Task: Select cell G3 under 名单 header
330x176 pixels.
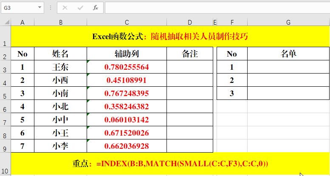Action: pyautogui.click(x=288, y=67)
